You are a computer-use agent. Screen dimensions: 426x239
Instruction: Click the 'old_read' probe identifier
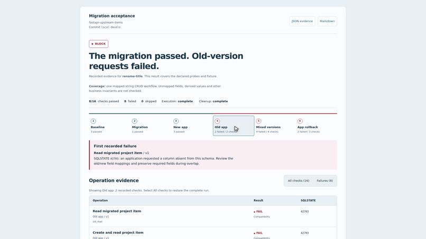click(98, 222)
